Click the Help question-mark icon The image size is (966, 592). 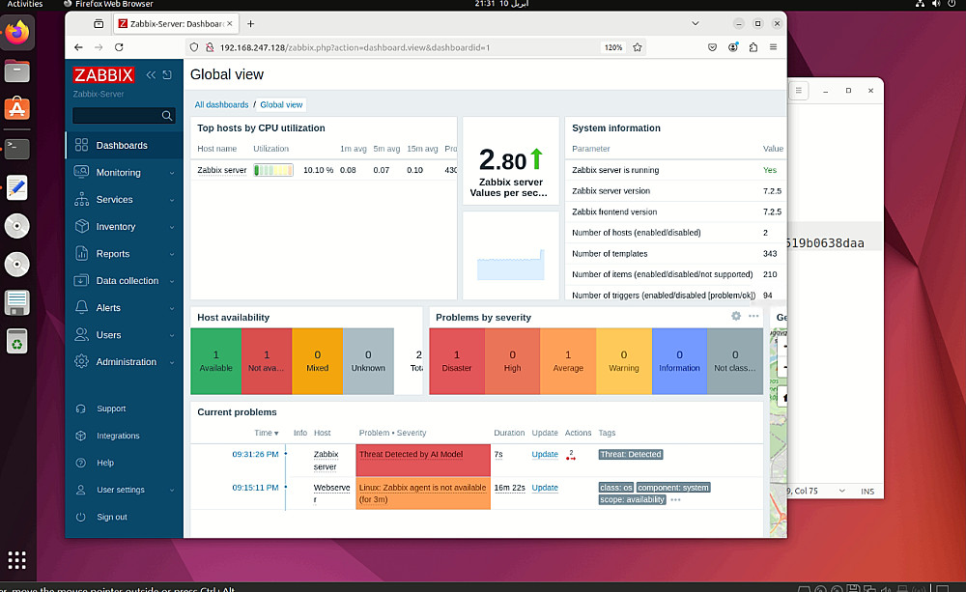click(81, 463)
